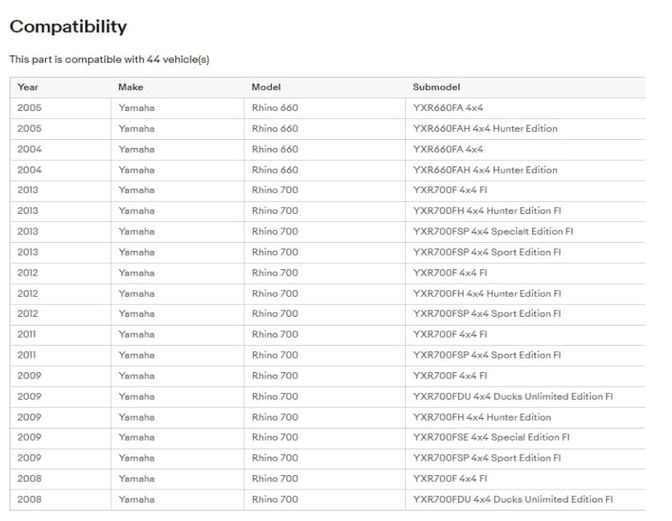The image size is (672, 521).
Task: Click 'Yamaha' in the 2008 Ducks Unlimited Edition row
Action: (x=137, y=499)
